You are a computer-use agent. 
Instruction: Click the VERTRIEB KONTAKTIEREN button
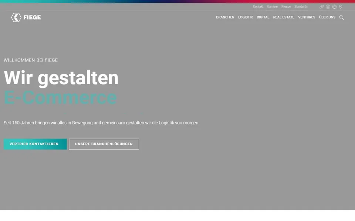(35, 144)
